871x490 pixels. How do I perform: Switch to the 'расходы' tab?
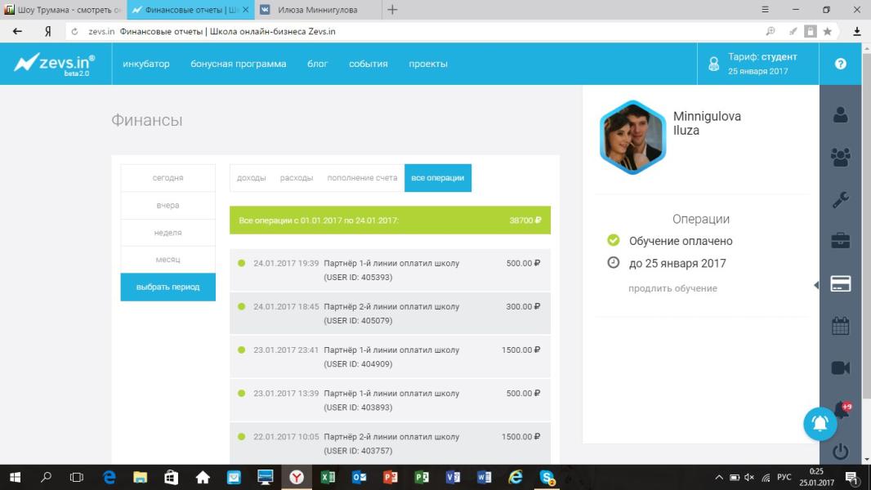coord(296,178)
